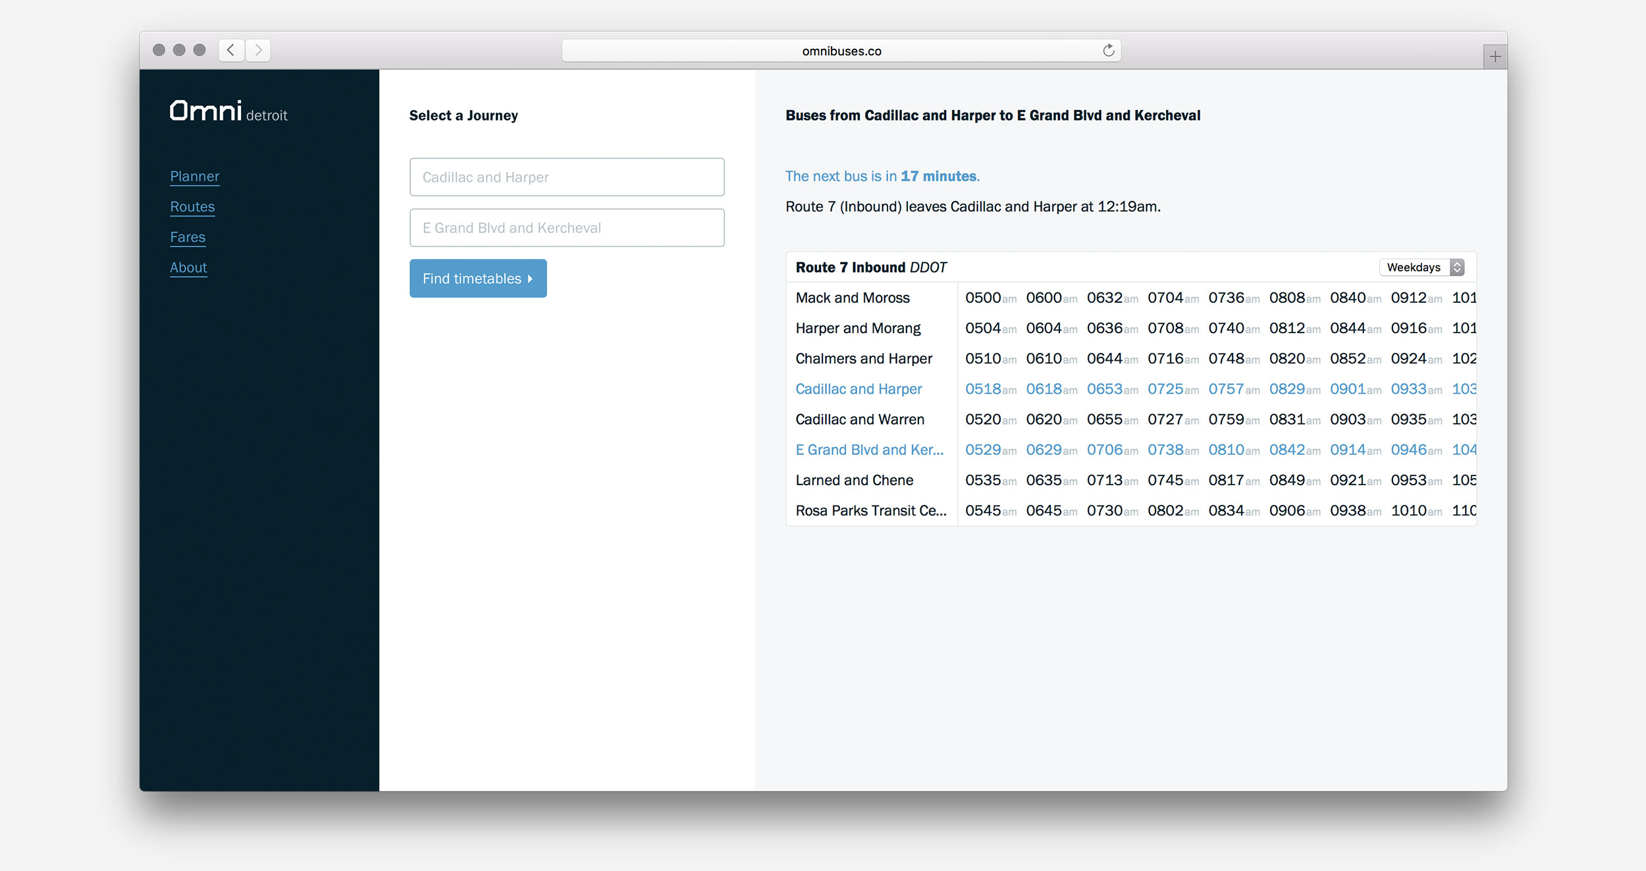
Task: Click the browser back navigation arrow
Action: point(230,50)
